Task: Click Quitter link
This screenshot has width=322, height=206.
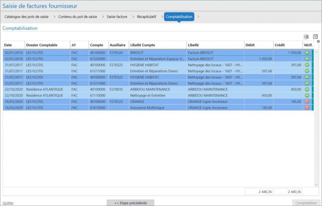Action: (8, 203)
